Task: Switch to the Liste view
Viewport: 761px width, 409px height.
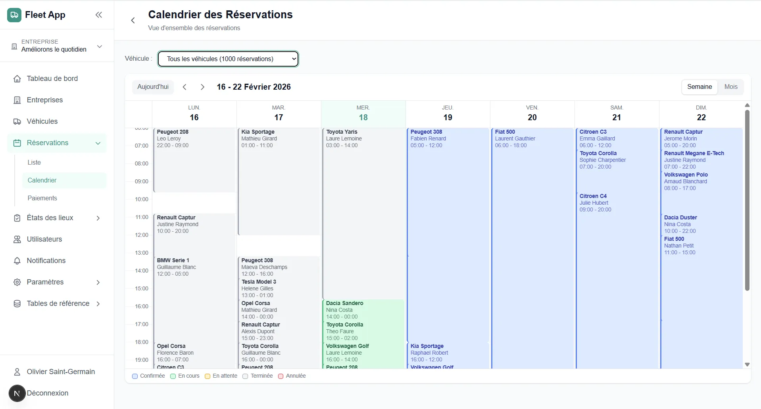Action: click(35, 162)
